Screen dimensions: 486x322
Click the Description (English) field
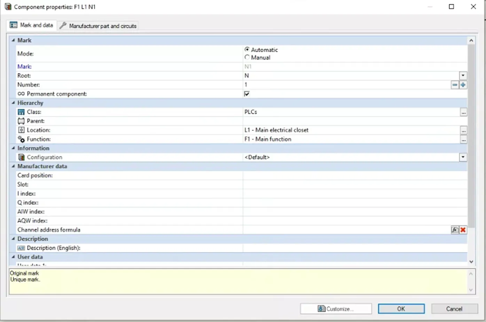(355, 248)
